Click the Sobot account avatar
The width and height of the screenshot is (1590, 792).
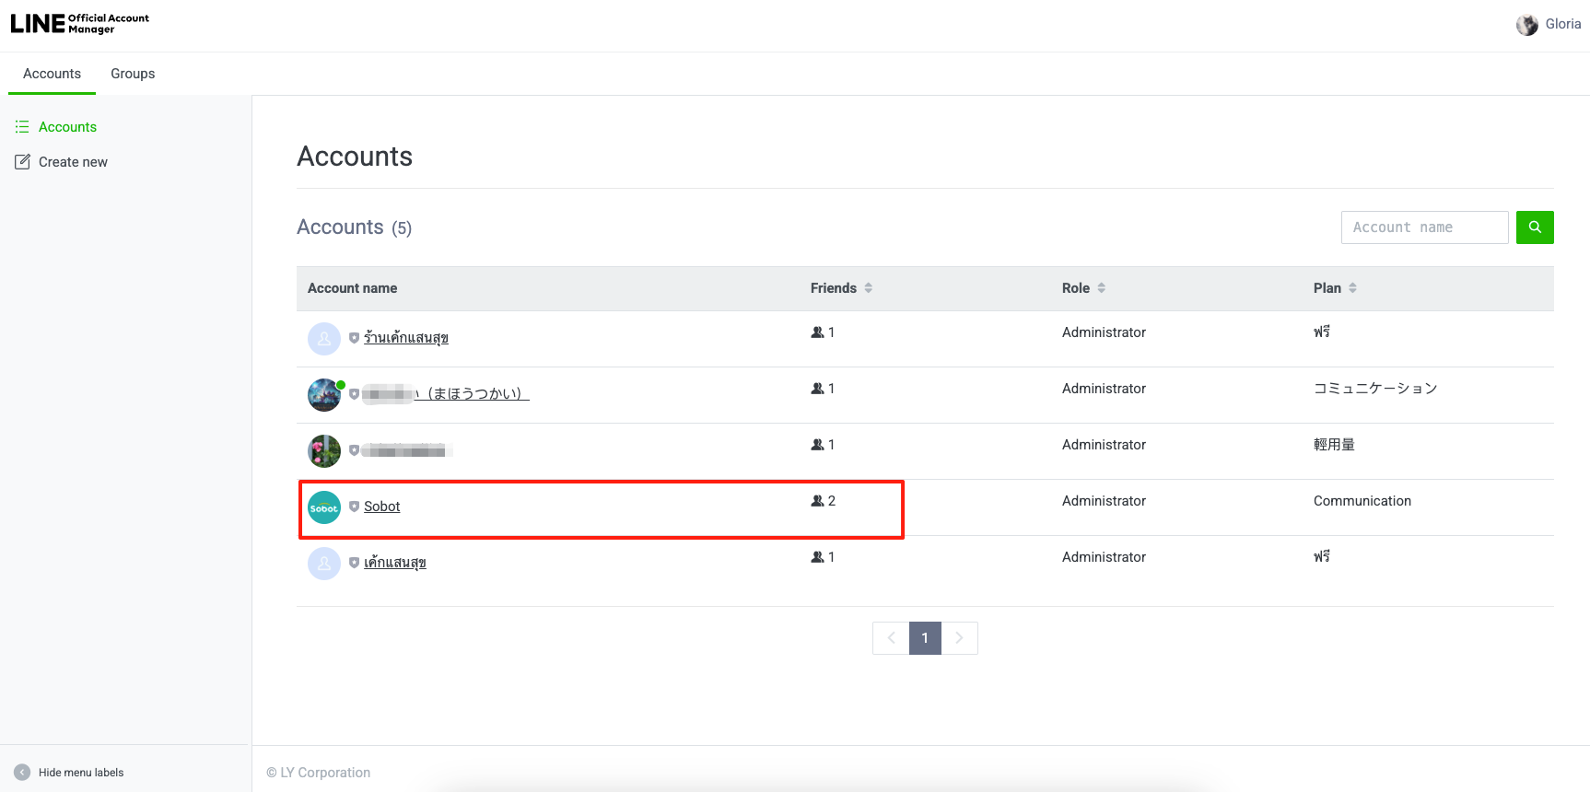(x=324, y=507)
